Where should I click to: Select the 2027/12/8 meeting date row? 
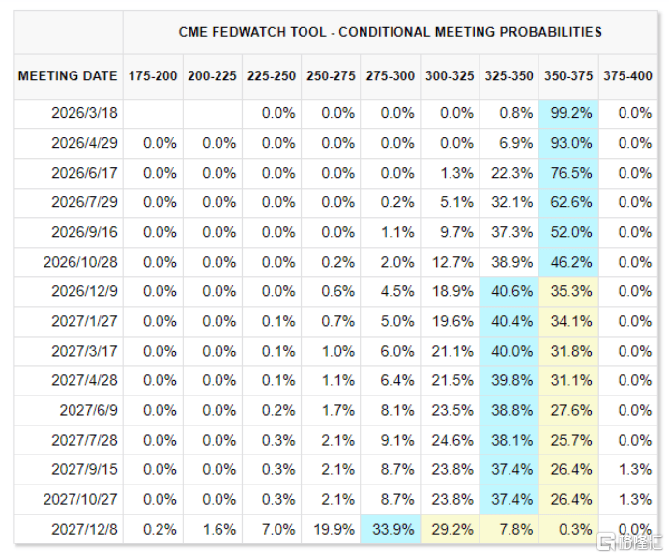[x=84, y=530]
